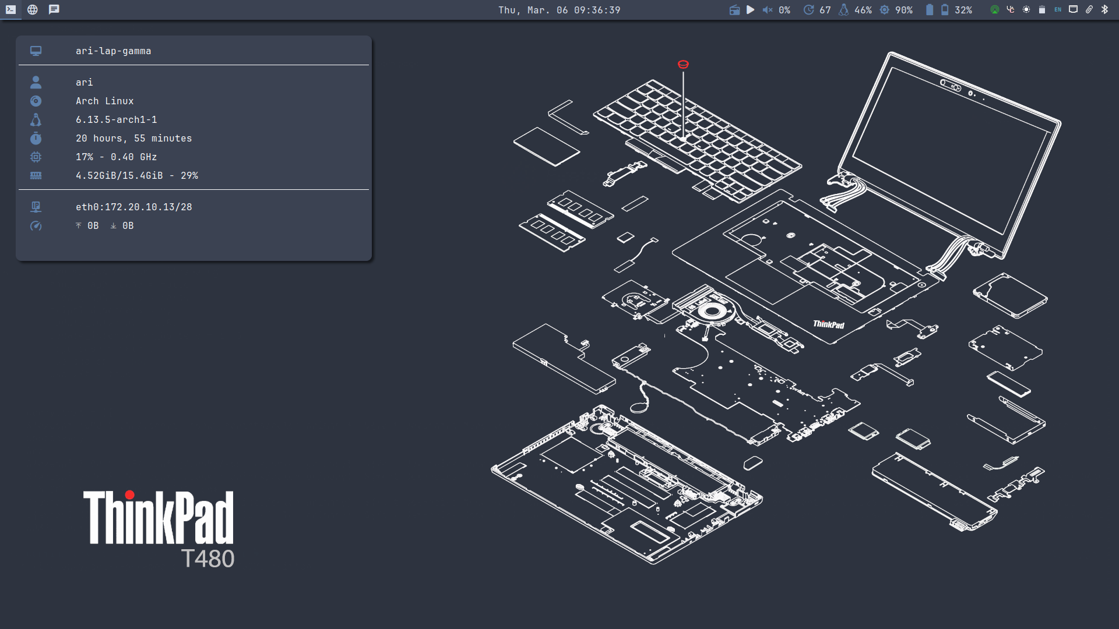Click the disc icon beside Arch Linux
This screenshot has width=1119, height=629.
pyautogui.click(x=36, y=101)
